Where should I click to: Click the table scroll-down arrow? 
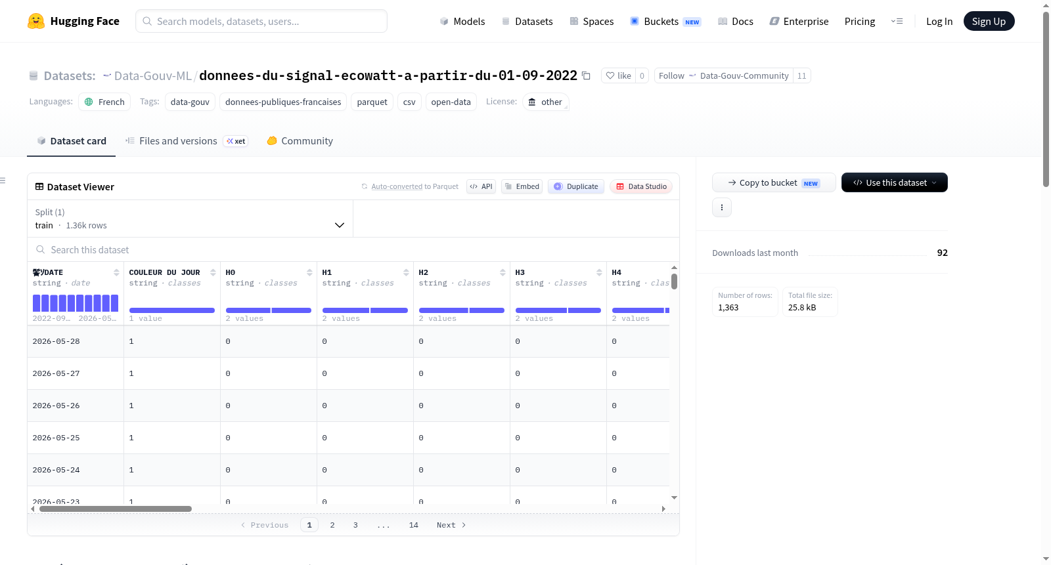pyautogui.click(x=674, y=498)
